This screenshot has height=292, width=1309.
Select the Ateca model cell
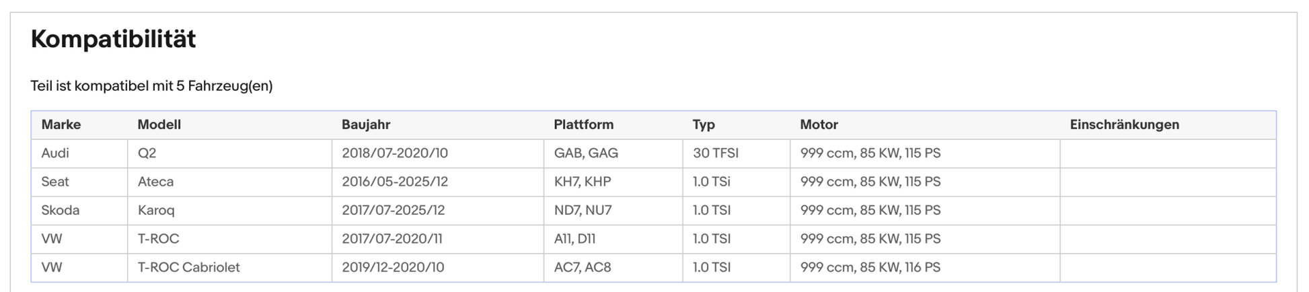tap(229, 182)
